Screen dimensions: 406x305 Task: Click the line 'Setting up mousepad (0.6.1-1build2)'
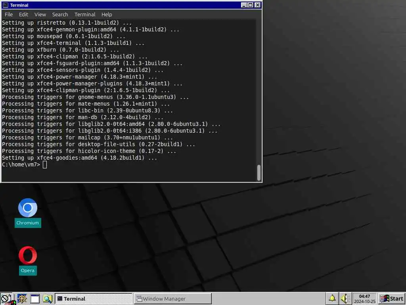click(x=64, y=36)
